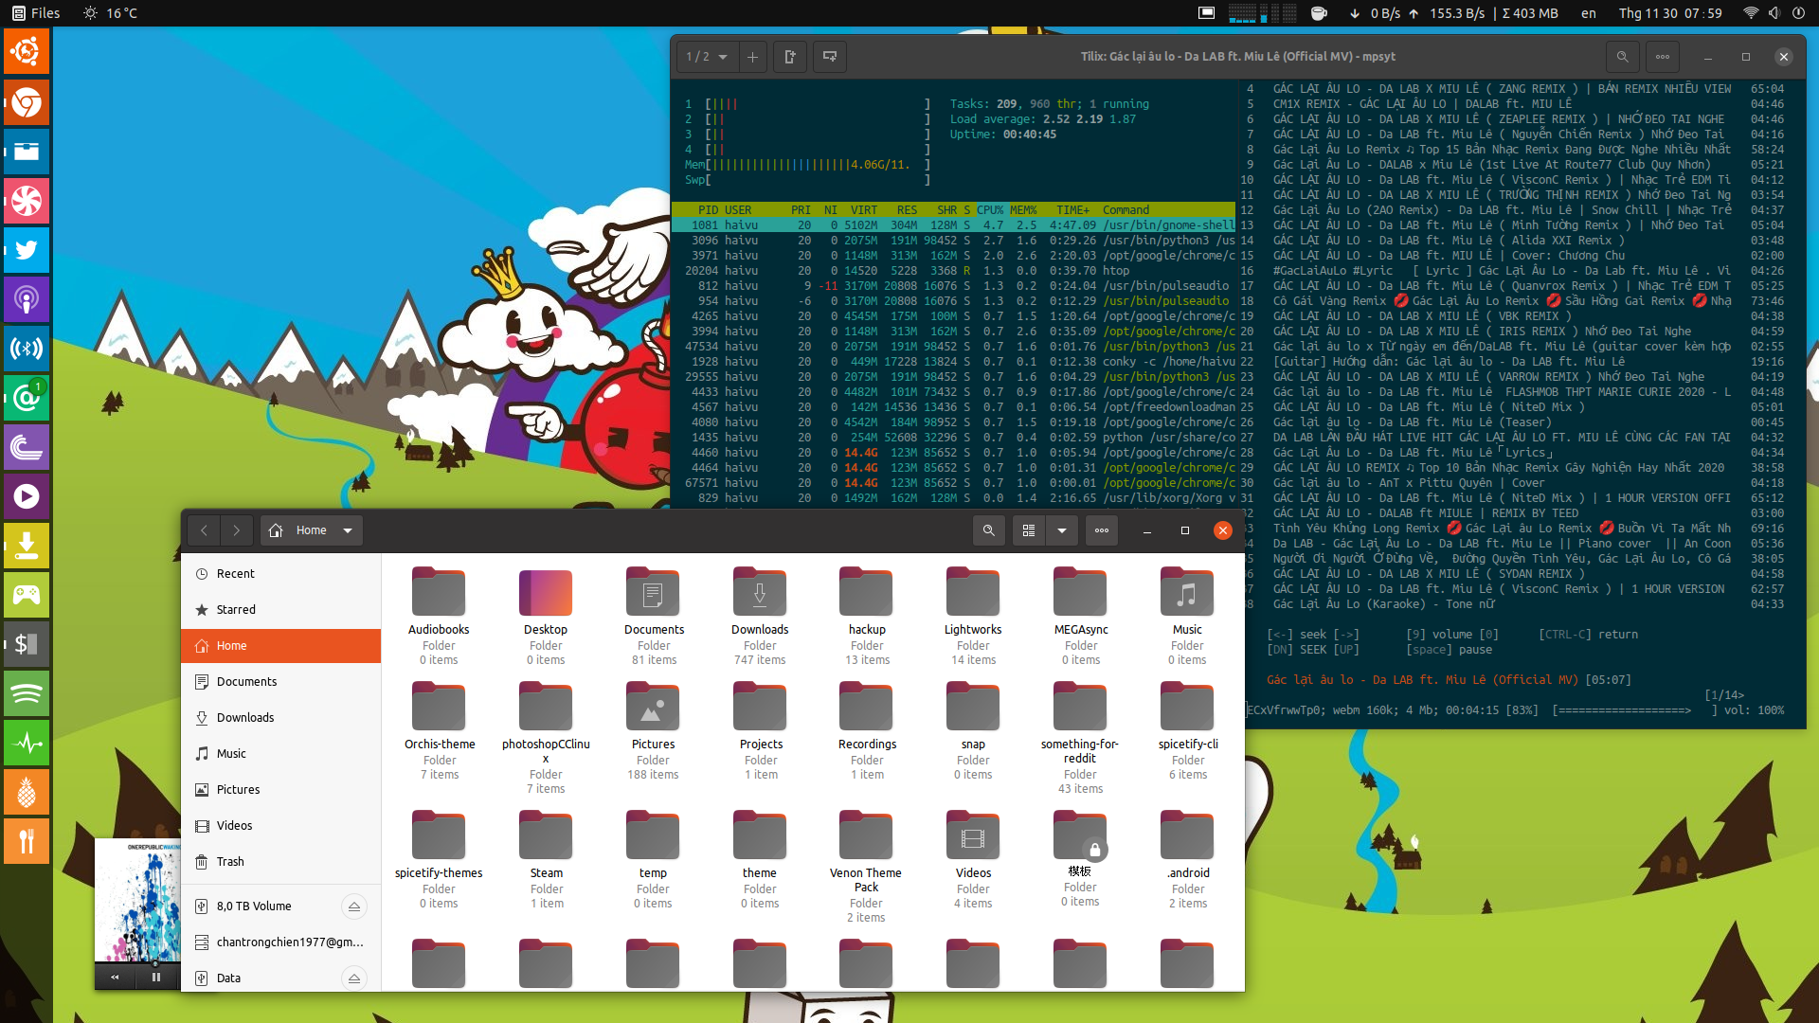
Task: Open the en keyboard layout menu
Action: pos(1589,13)
